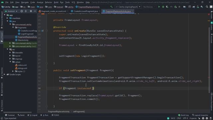213x120 pixels.
Task: Collapse the java folder
Action: click(x=7, y=21)
